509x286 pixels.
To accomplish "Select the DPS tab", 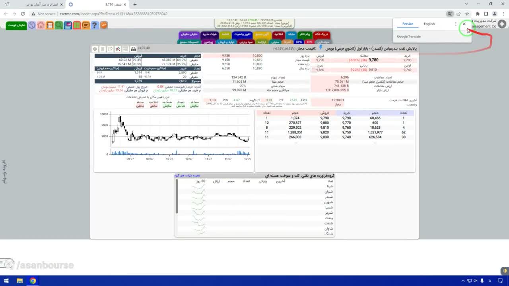I will coord(299,42).
